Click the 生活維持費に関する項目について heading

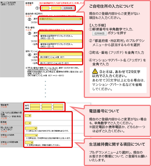point(117,144)
